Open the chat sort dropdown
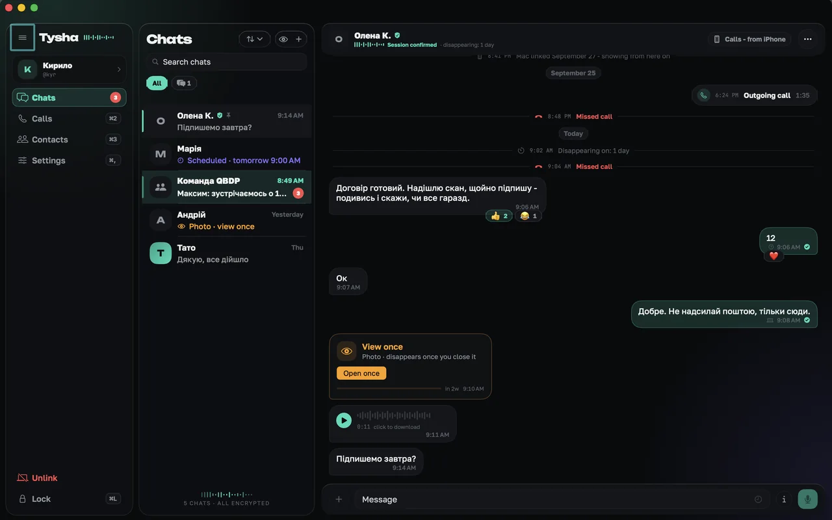Screen dimensions: 832x520 pos(255,39)
